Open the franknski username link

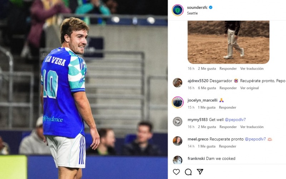pos(196,158)
